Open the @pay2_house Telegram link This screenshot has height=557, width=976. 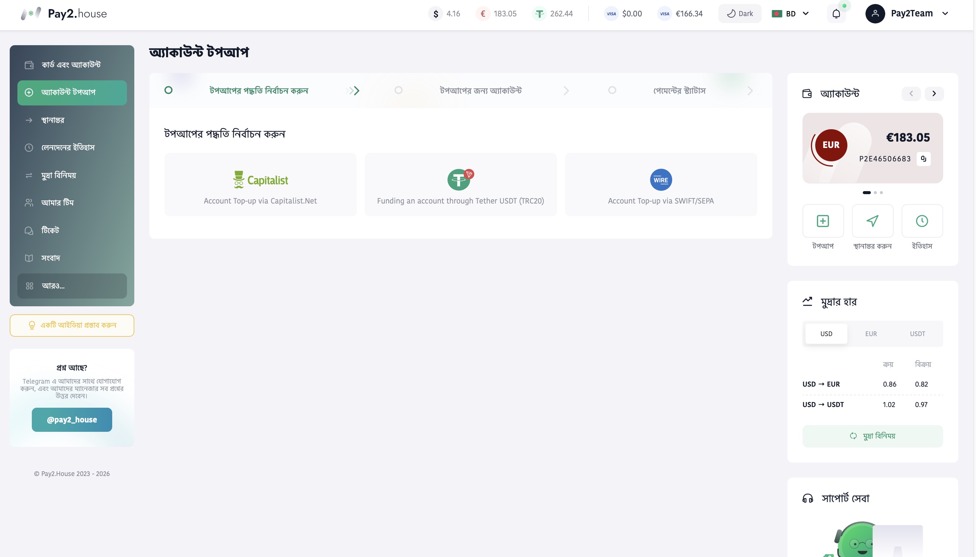point(72,420)
